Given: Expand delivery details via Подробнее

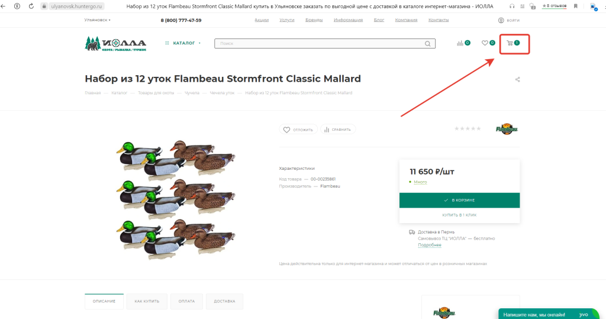Looking at the screenshot, I should 430,245.
